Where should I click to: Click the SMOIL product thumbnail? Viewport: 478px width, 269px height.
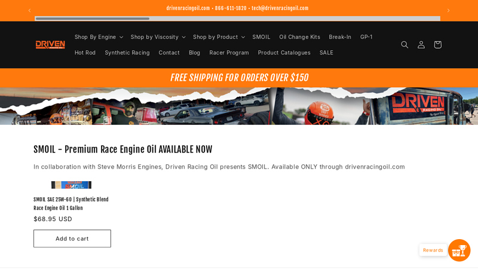(x=71, y=185)
